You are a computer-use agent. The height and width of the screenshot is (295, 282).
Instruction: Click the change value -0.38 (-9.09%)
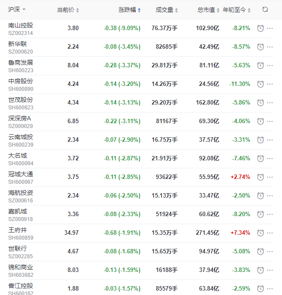pyautogui.click(x=122, y=28)
